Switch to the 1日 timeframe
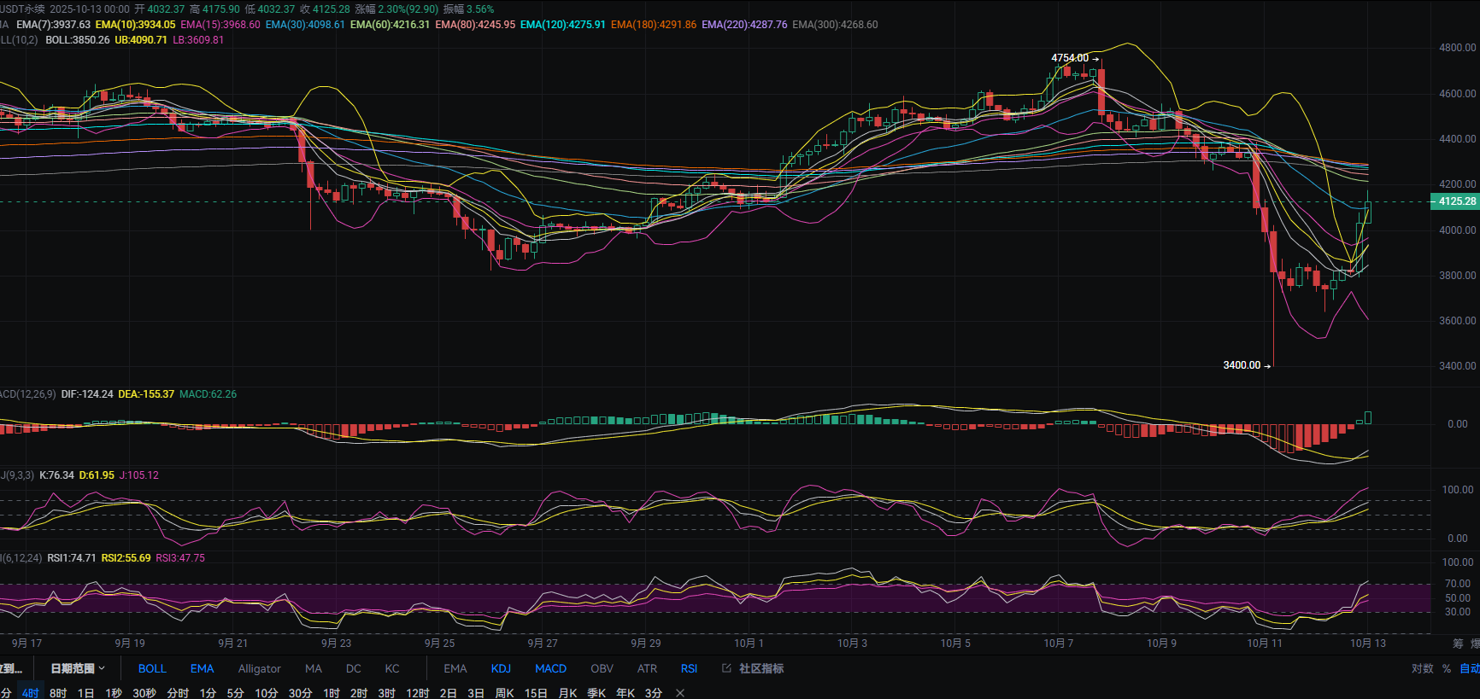The width and height of the screenshot is (1480, 699). [x=85, y=693]
